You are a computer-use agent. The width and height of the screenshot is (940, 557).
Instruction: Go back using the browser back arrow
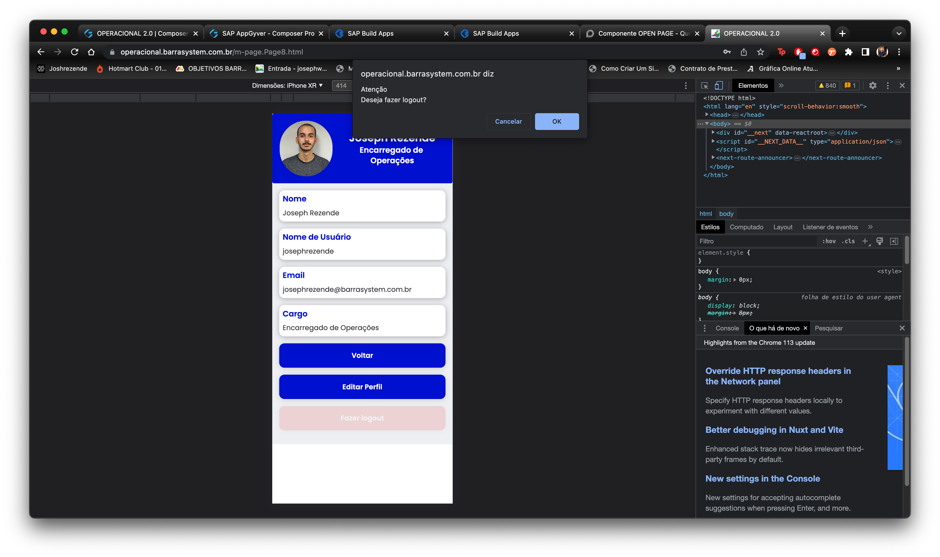(x=41, y=52)
